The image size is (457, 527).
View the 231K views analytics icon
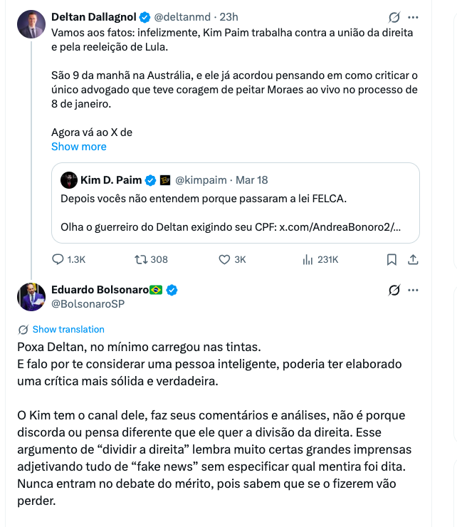coord(308,260)
